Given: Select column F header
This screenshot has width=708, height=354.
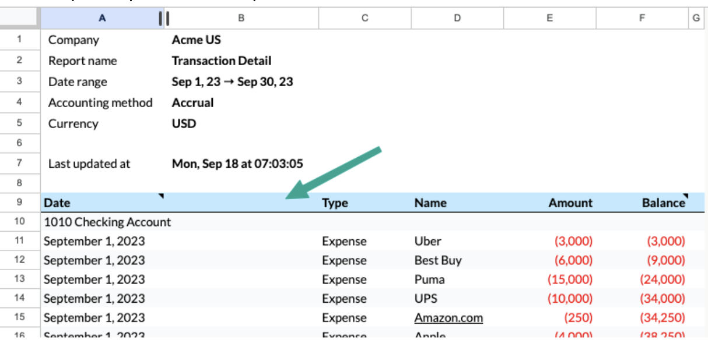Looking at the screenshot, I should point(642,18).
